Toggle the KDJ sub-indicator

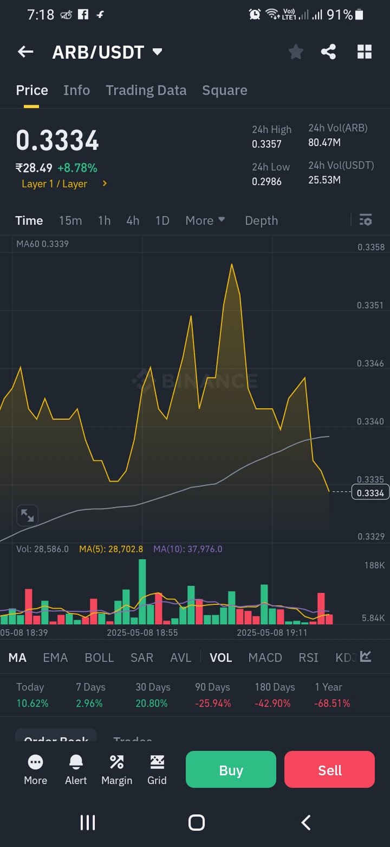coord(345,658)
